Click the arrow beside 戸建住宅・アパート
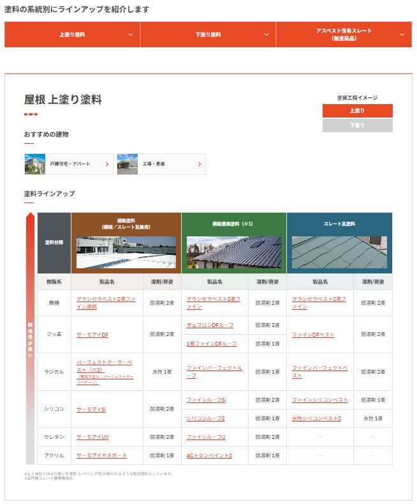The height and width of the screenshot is (504, 417). coord(107,164)
